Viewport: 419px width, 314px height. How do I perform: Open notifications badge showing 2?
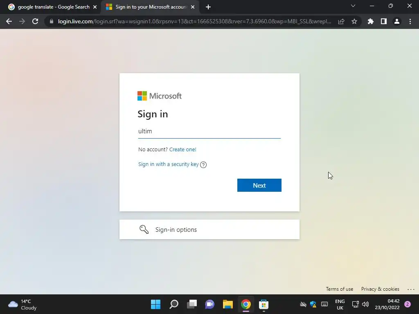coord(408,304)
